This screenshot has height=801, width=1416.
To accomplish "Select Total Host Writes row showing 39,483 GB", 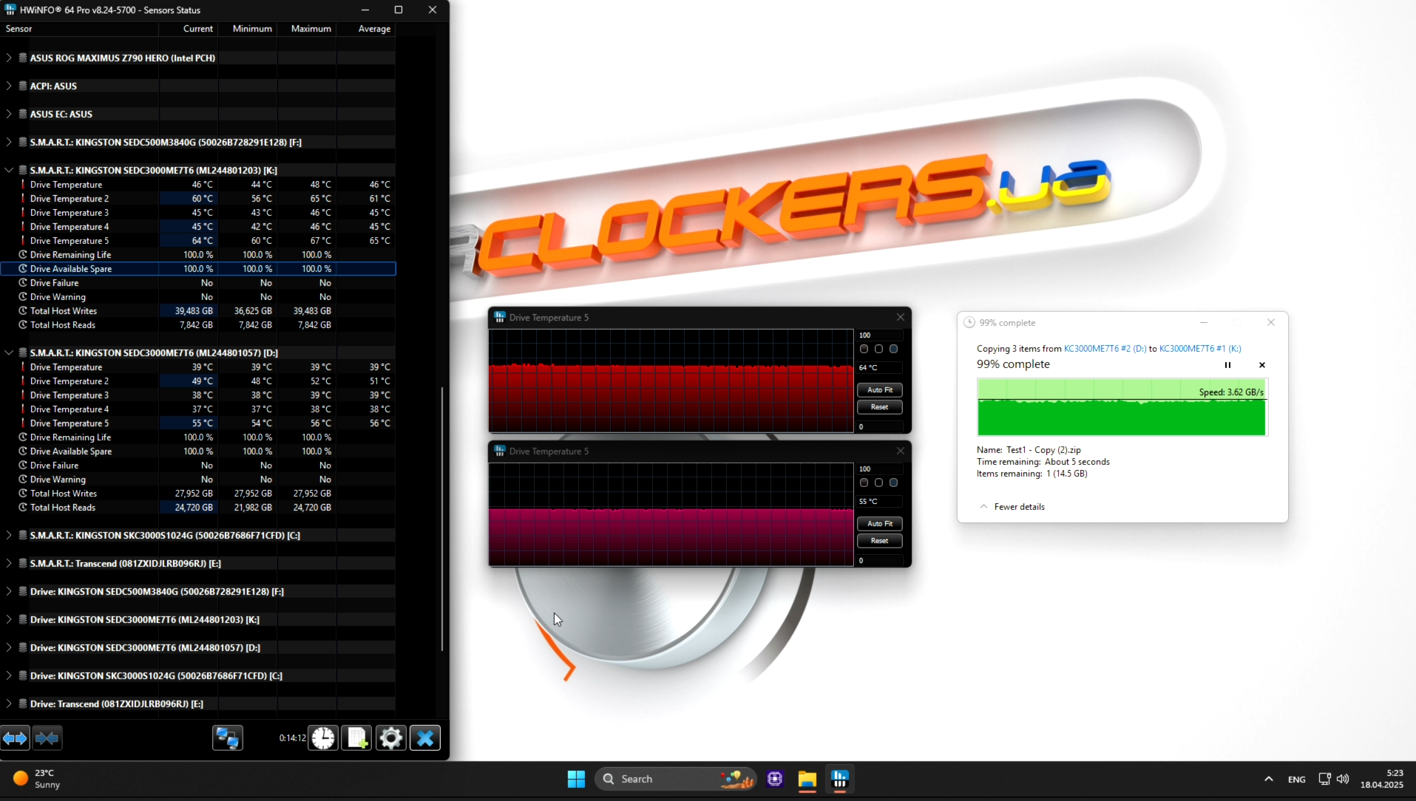I will click(198, 311).
